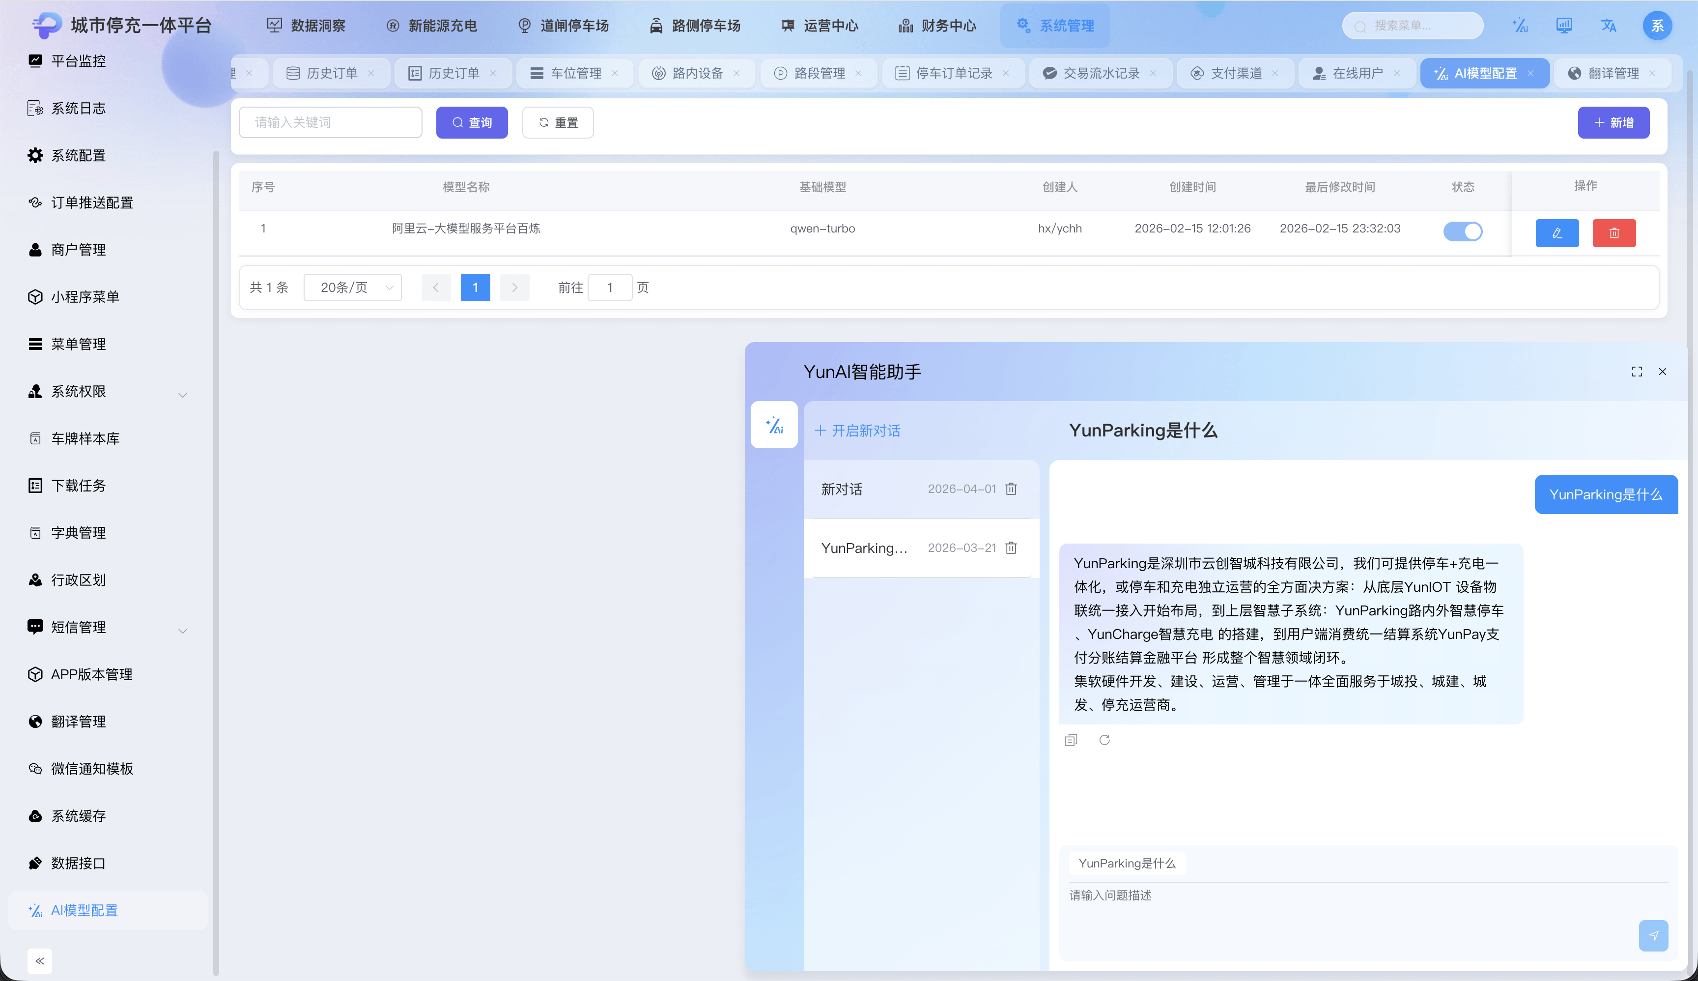The width and height of the screenshot is (1698, 981).
Task: Collapse the sidebar with the double chevron
Action: [x=40, y=961]
